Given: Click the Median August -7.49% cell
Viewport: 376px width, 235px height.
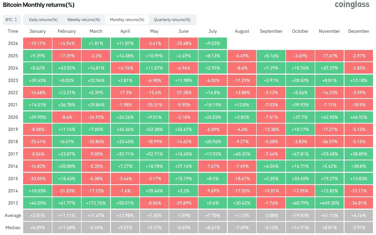Looking at the screenshot, I should 242,228.
